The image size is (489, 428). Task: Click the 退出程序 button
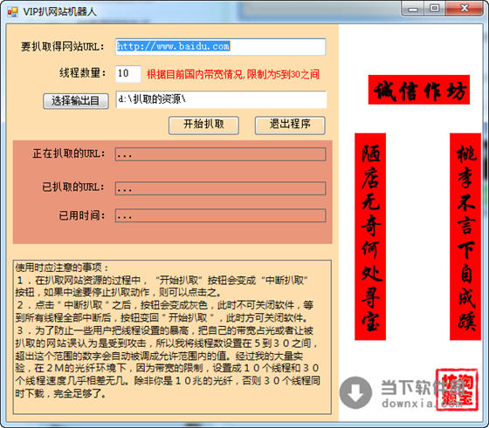click(x=290, y=126)
